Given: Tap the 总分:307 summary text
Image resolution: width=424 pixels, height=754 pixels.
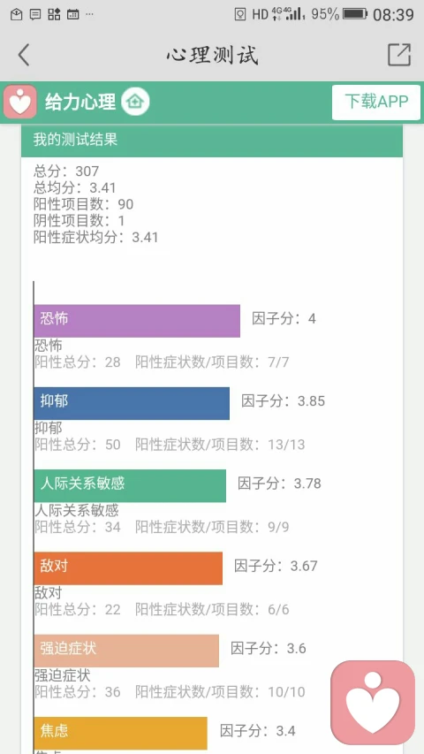Looking at the screenshot, I should coord(66,171).
